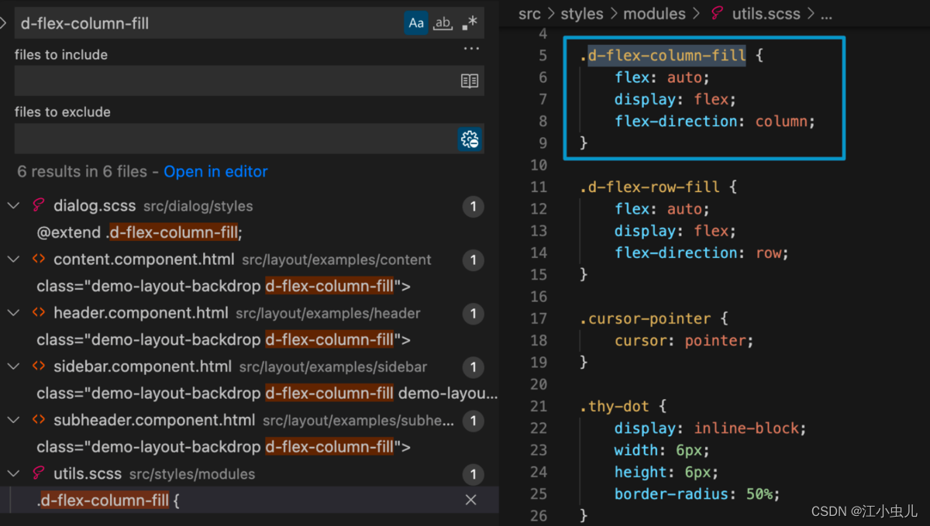930x526 pixels.
Task: Collapse dialog.scss search result group
Action: point(13,206)
